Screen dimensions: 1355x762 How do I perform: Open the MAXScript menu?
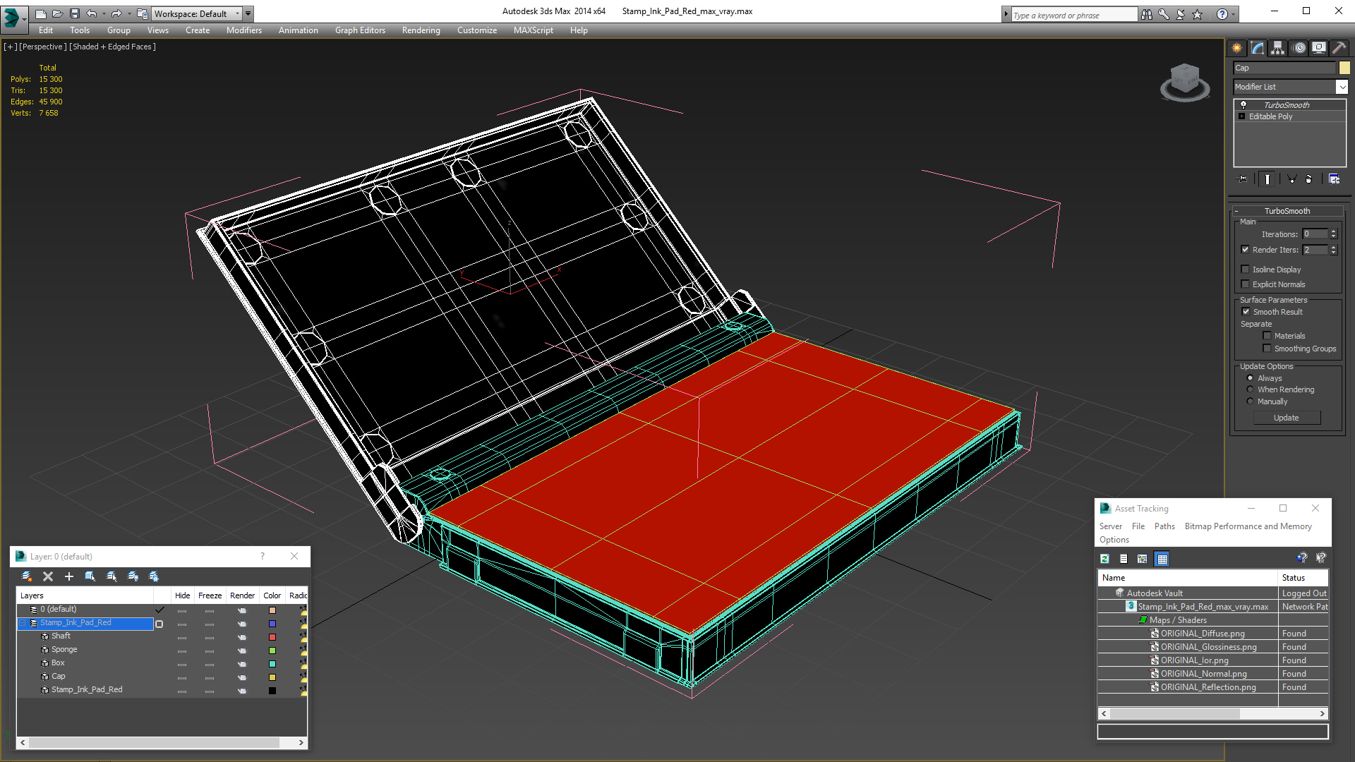click(534, 30)
